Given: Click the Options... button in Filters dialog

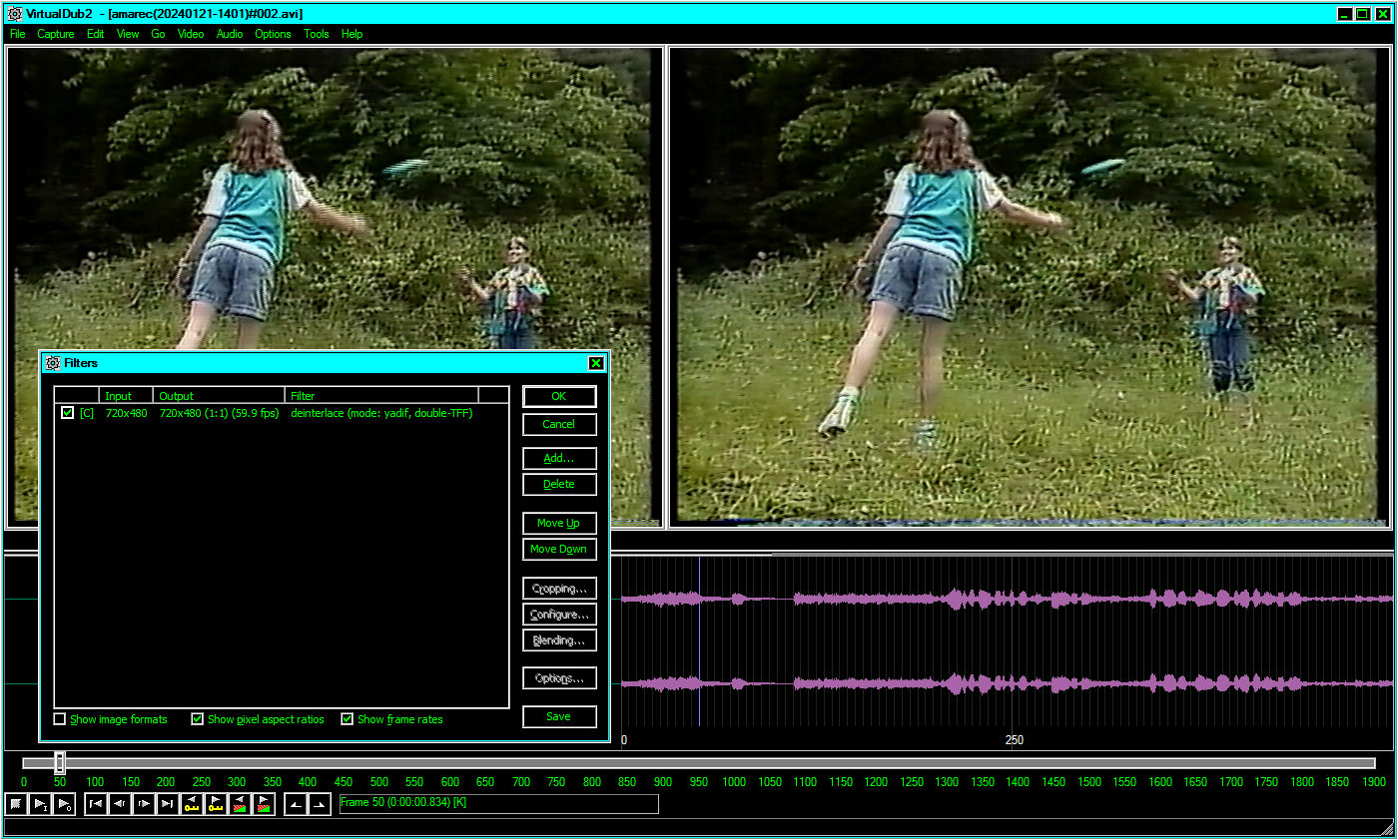Looking at the screenshot, I should click(559, 678).
